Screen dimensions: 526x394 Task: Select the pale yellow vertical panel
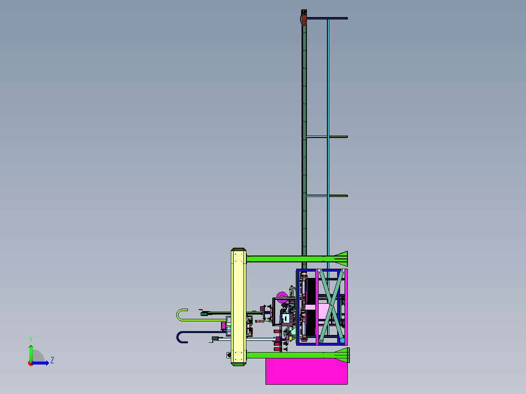pos(239,307)
